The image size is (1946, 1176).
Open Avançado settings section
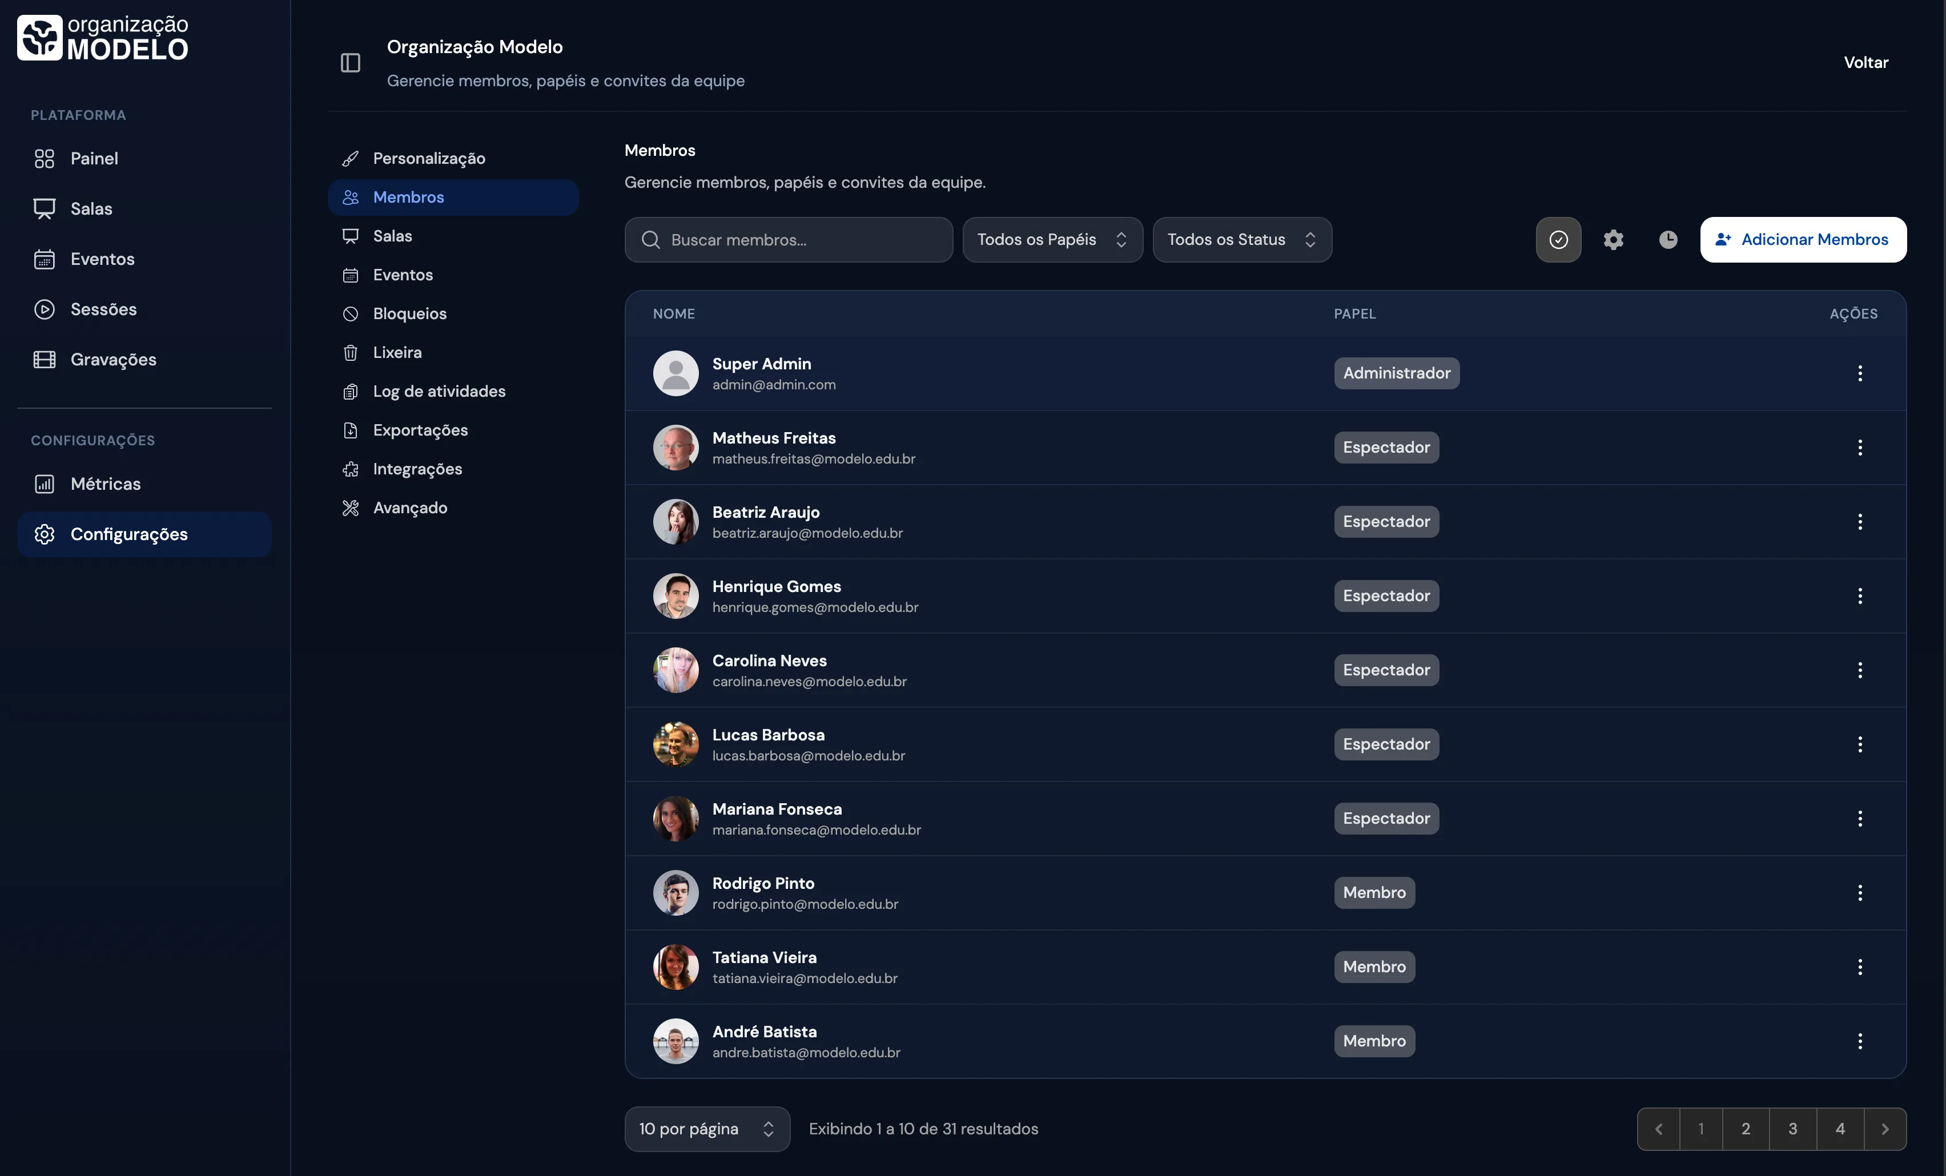click(409, 508)
